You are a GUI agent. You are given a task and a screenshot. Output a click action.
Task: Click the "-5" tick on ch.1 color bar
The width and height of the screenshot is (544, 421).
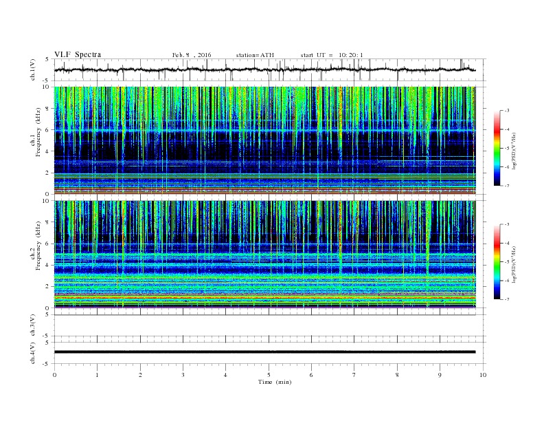click(506, 149)
